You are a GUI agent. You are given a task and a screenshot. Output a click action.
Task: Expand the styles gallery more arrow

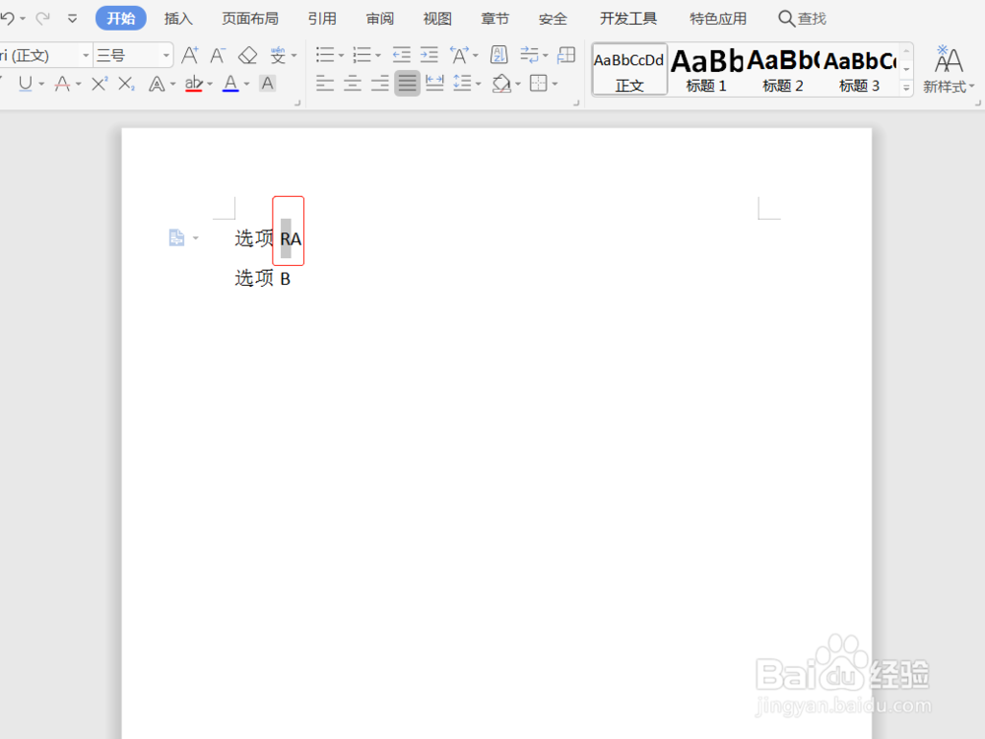[906, 88]
